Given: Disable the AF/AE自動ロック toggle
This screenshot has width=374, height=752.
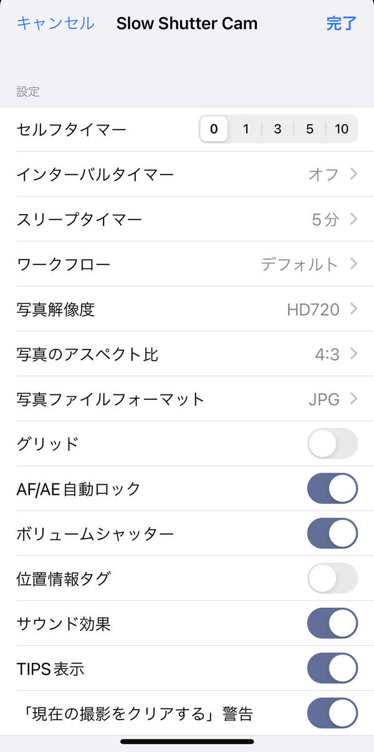Looking at the screenshot, I should (333, 489).
